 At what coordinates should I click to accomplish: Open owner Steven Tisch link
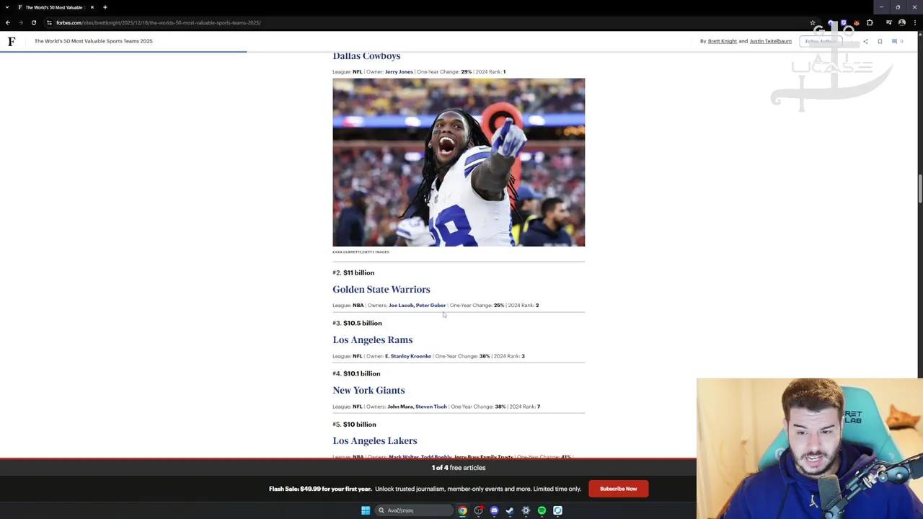click(431, 407)
